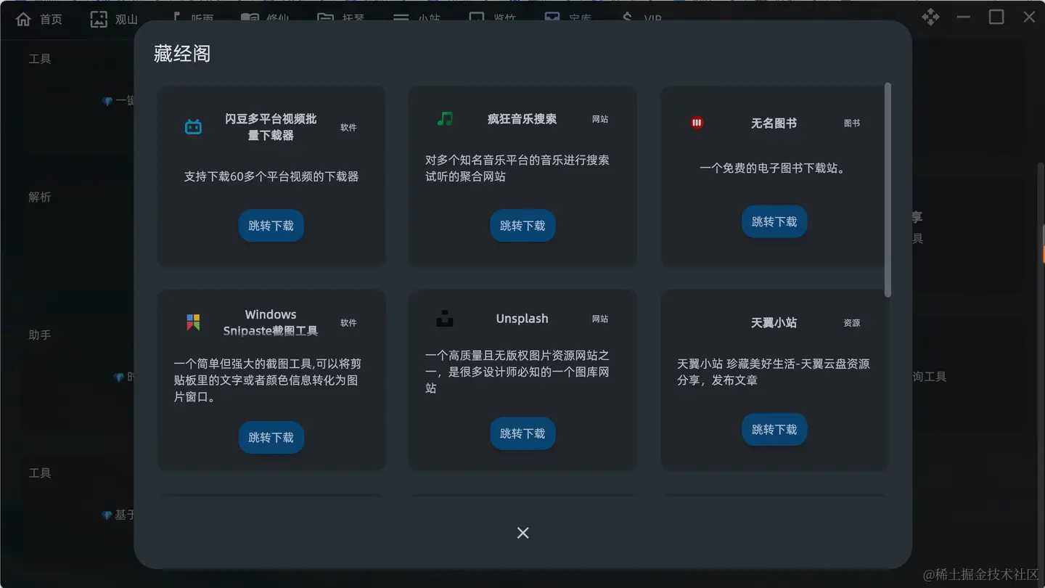Select the title 闪豆多平台视频批量下载器
Viewport: 1045px width, 588px height.
coord(271,127)
